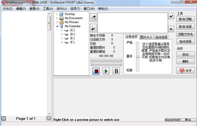The width and height of the screenshot is (197, 126).
Task: Click the 自动选择 button in the tools panel
Action: pos(185,41)
